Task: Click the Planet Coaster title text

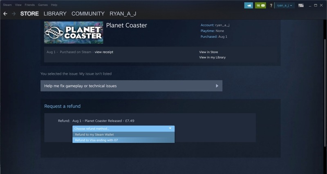Action: tap(127, 25)
